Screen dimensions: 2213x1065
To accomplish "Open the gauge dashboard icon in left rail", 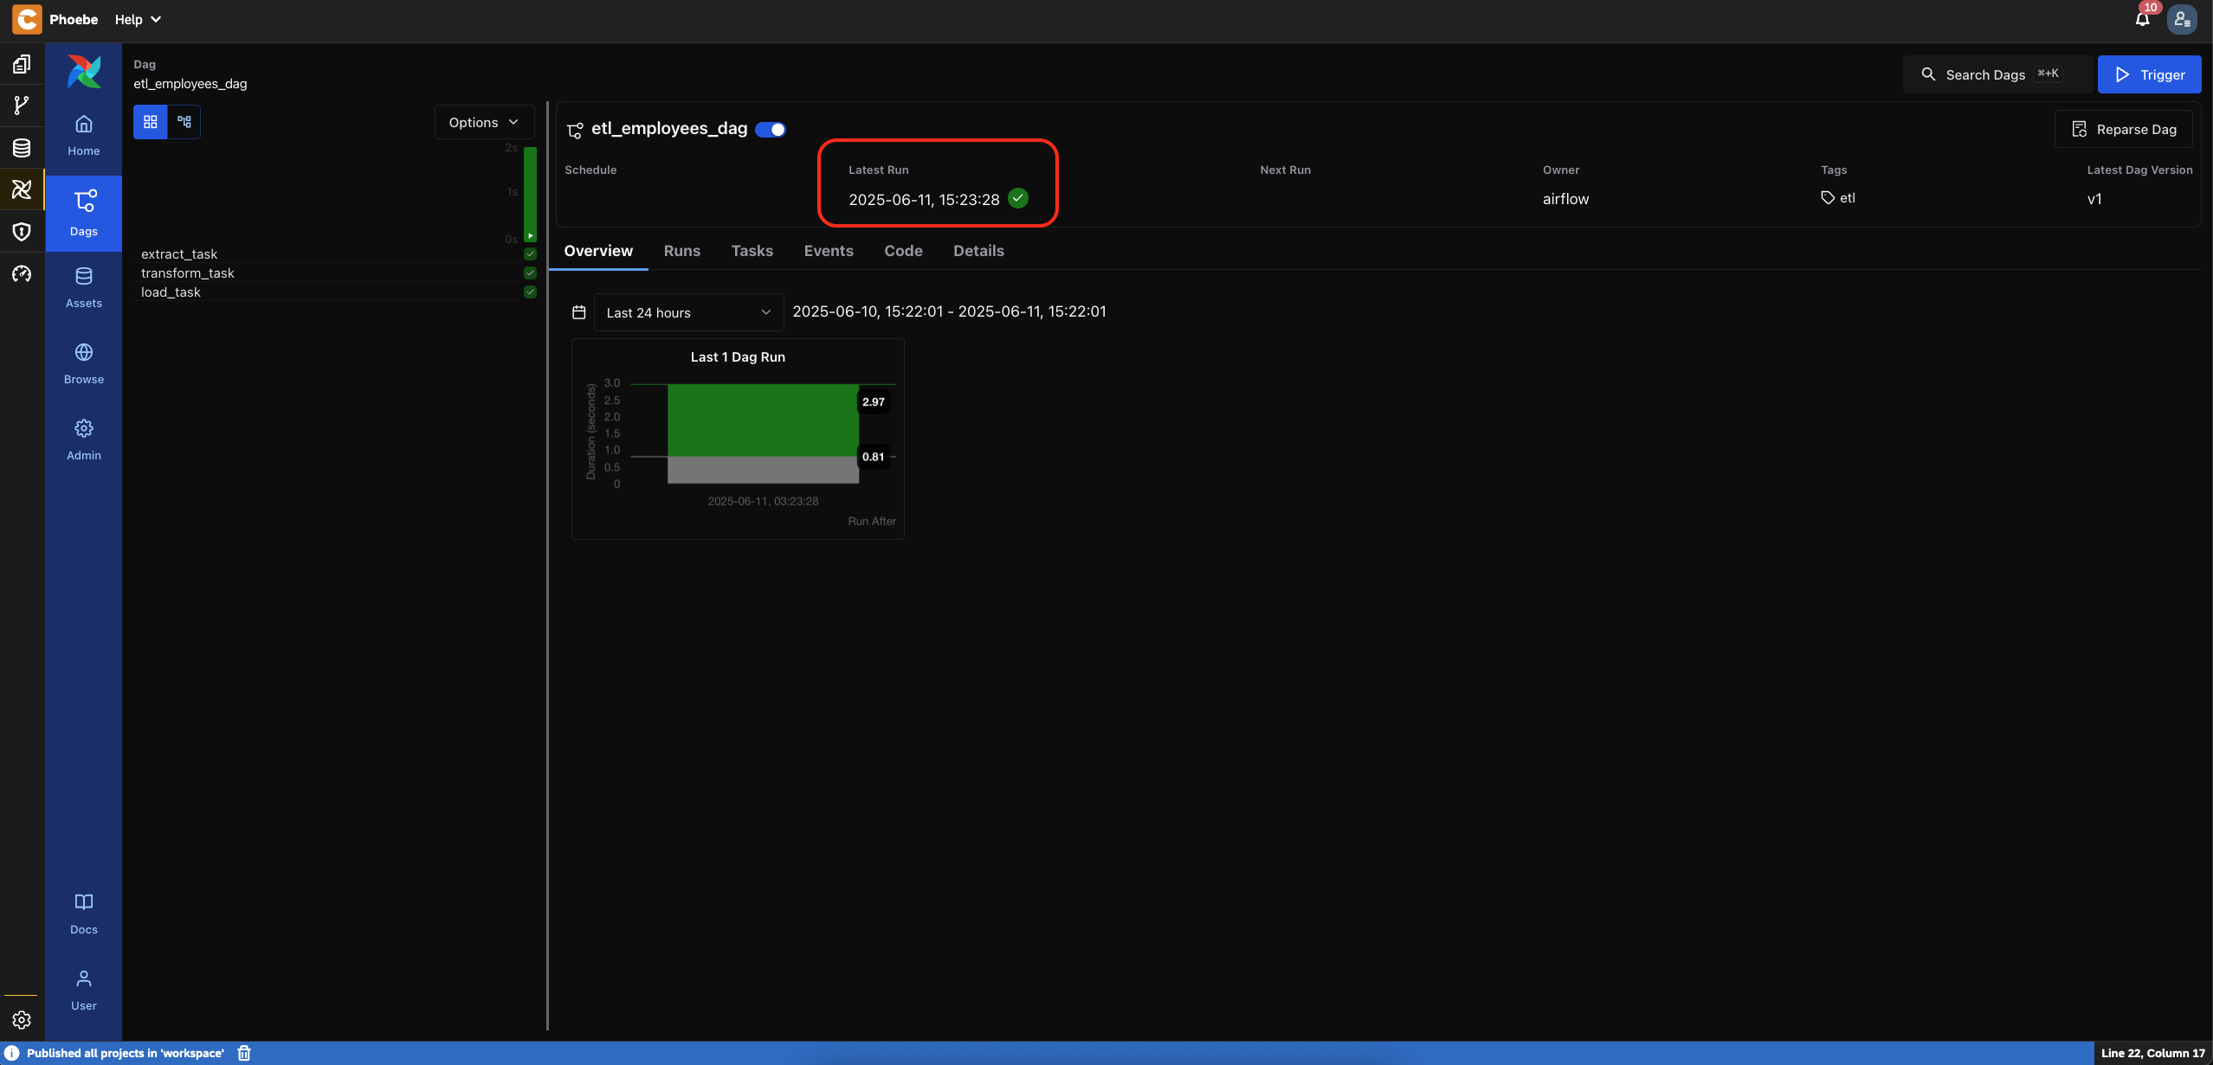I will (x=22, y=273).
